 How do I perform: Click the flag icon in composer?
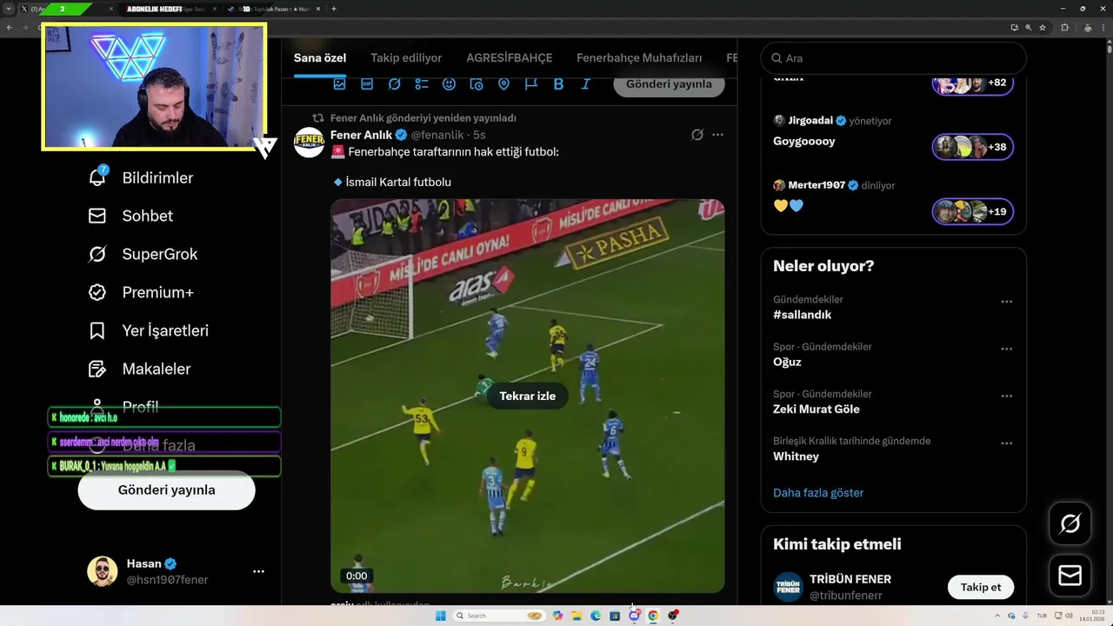[531, 84]
